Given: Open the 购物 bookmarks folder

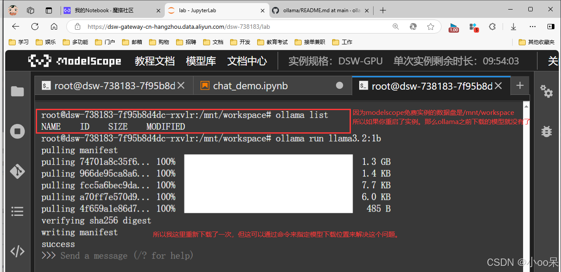Looking at the screenshot, I should 159,42.
